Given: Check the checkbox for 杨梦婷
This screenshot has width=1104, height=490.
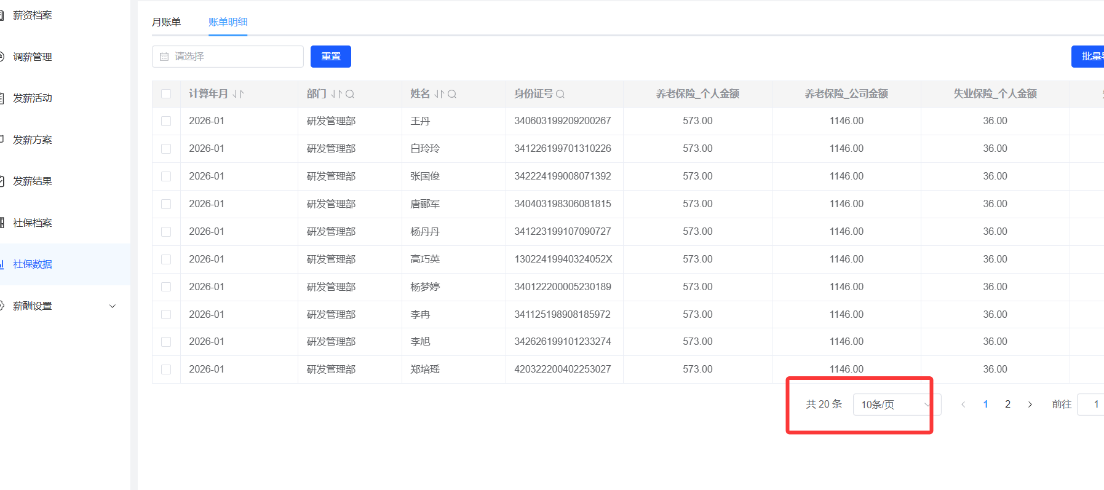Looking at the screenshot, I should tap(166, 287).
